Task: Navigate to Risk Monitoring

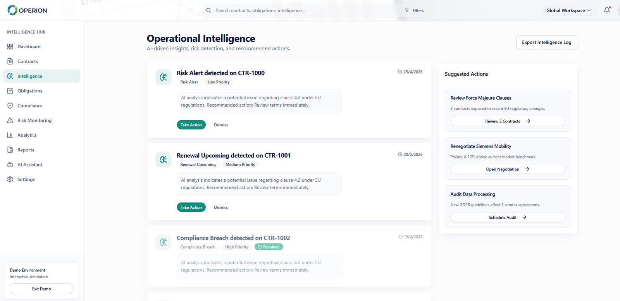Action: (x=41, y=121)
